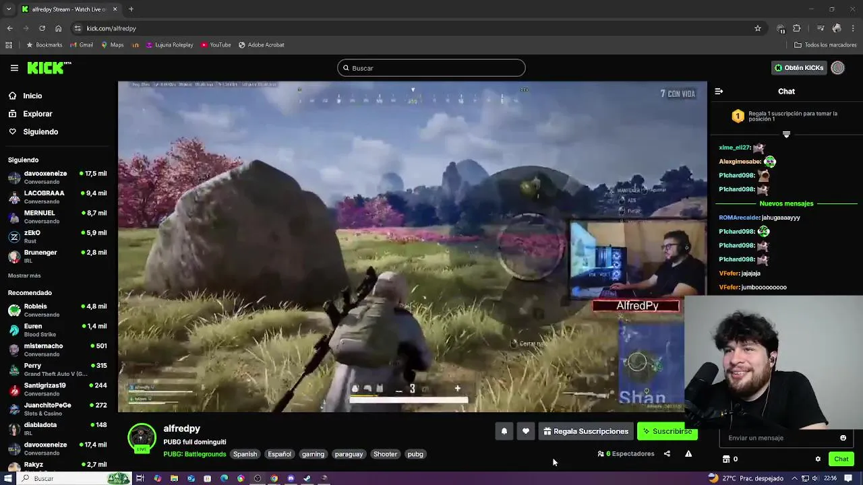Open recommended channel misternacho
This screenshot has height=485, width=863.
tap(57, 350)
